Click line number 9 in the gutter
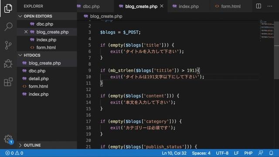 click(x=89, y=71)
